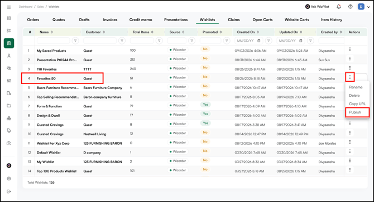
Task: Click the Dashboard breadcrumb link
Action: point(26,7)
